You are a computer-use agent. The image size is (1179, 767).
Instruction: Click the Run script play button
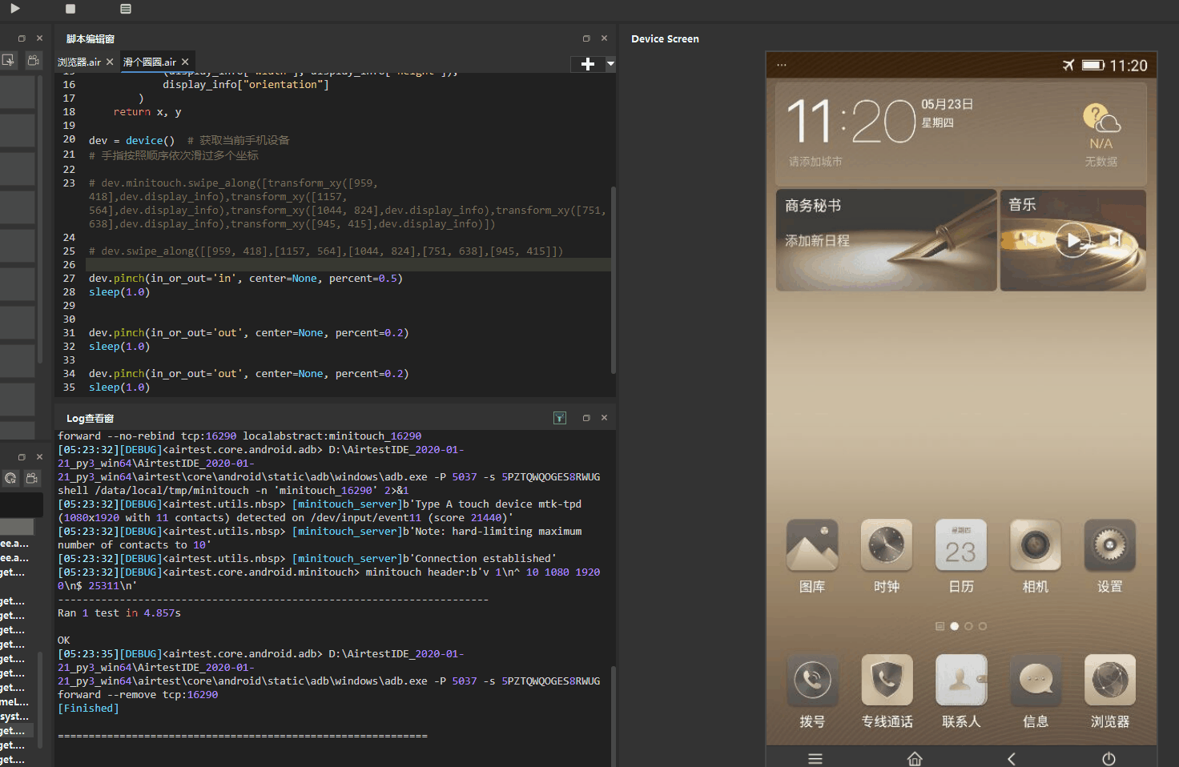pyautogui.click(x=14, y=9)
